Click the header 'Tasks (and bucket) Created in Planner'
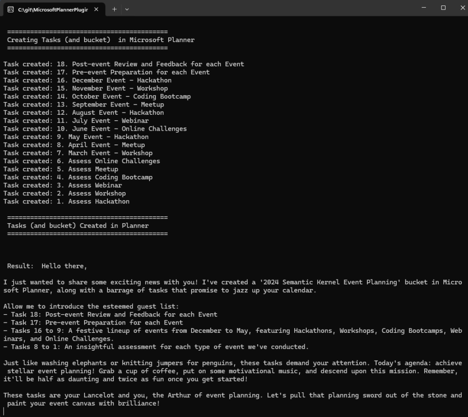 77,225
